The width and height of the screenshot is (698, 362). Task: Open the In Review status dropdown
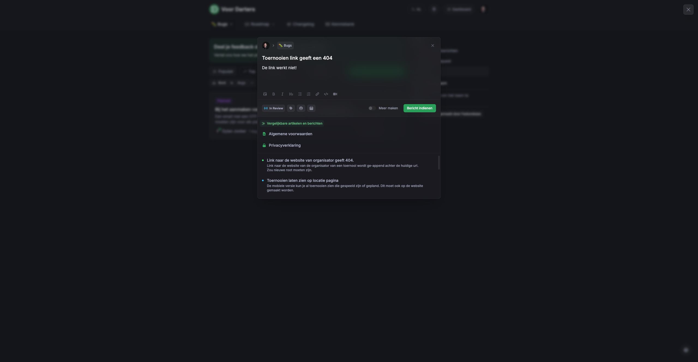[x=273, y=108]
